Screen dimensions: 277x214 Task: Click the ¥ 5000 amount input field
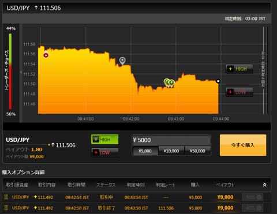coord(171,140)
